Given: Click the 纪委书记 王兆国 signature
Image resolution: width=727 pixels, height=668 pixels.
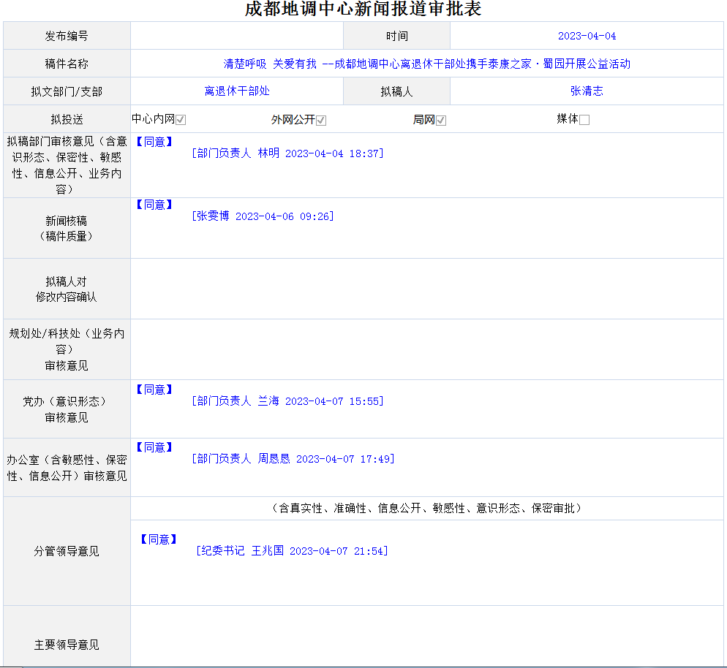Looking at the screenshot, I should [291, 551].
